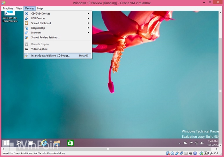224x157 pixels.
Task: Click the horizontal scrollbar left arrow
Action: click(3, 149)
